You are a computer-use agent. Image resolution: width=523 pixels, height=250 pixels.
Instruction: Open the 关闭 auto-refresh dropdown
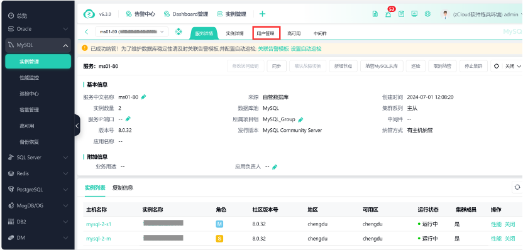(512, 67)
